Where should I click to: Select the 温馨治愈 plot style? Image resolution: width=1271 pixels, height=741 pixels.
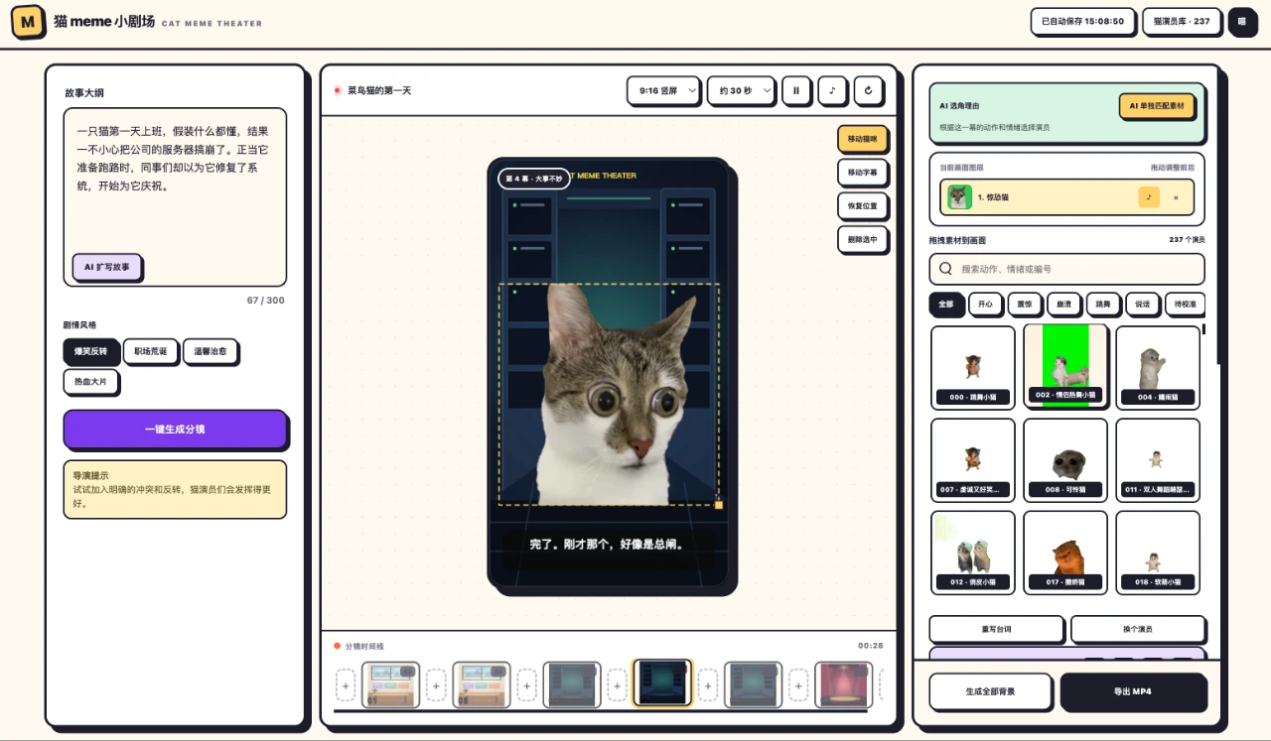(211, 351)
